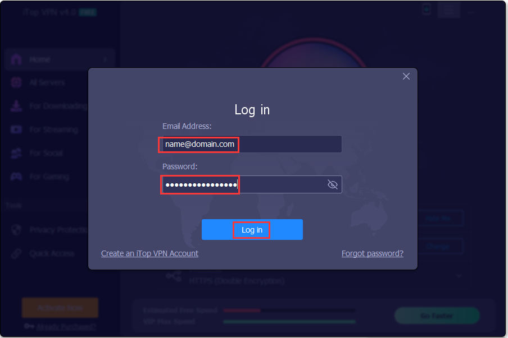Expand the HTTPS protocol dropdown arrow
Image resolution: width=508 pixels, height=338 pixels.
459,276
